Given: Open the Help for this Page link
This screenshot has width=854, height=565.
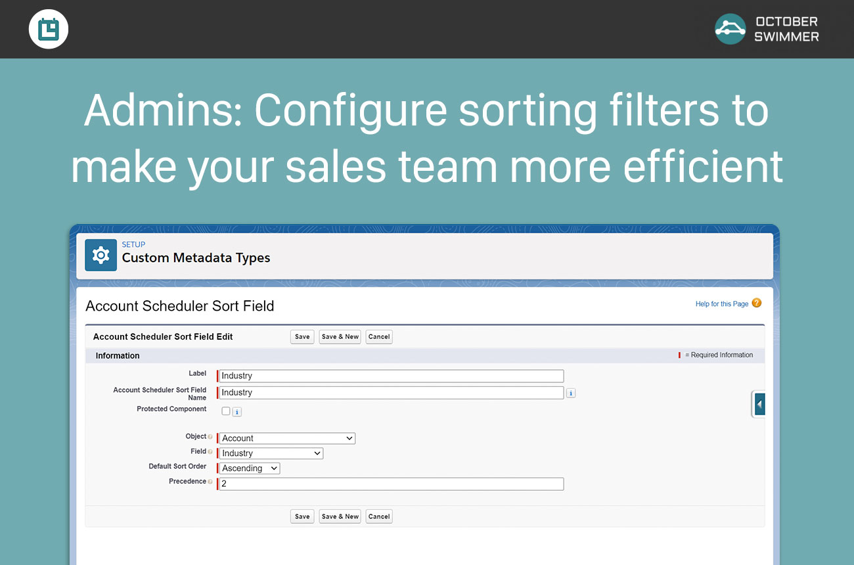Looking at the screenshot, I should (721, 304).
